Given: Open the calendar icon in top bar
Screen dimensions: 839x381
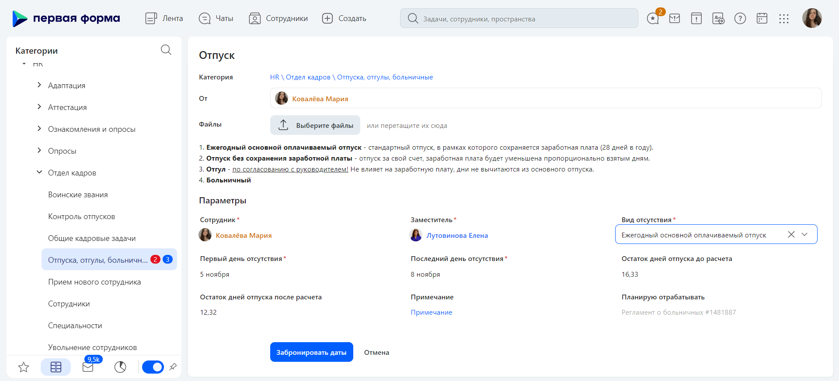Looking at the screenshot, I should 762,18.
